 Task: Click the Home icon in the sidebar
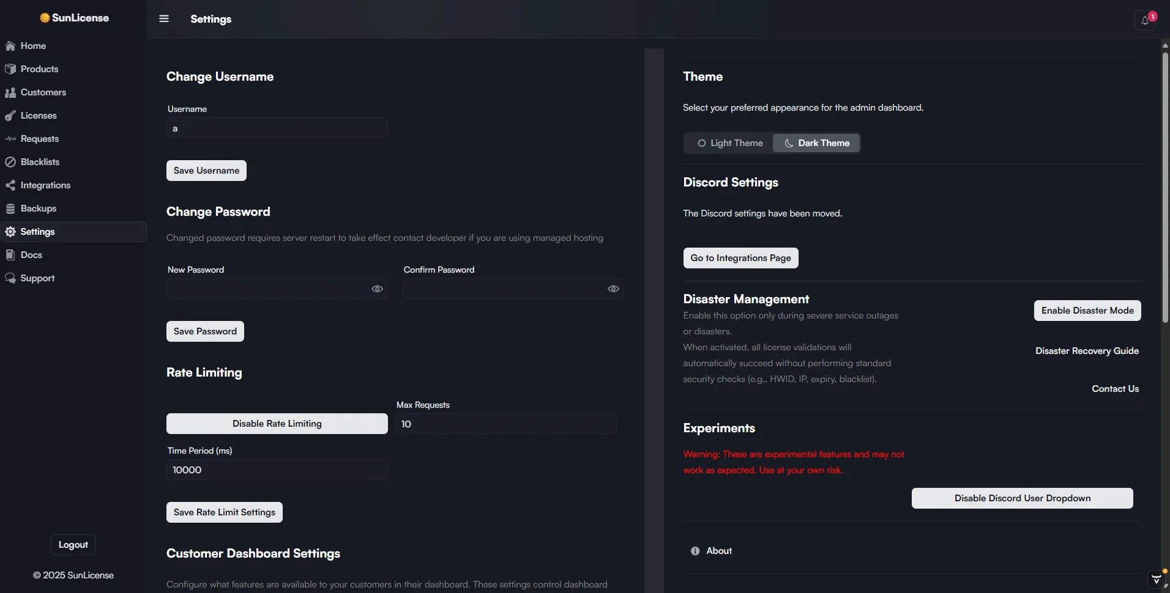[x=10, y=46]
